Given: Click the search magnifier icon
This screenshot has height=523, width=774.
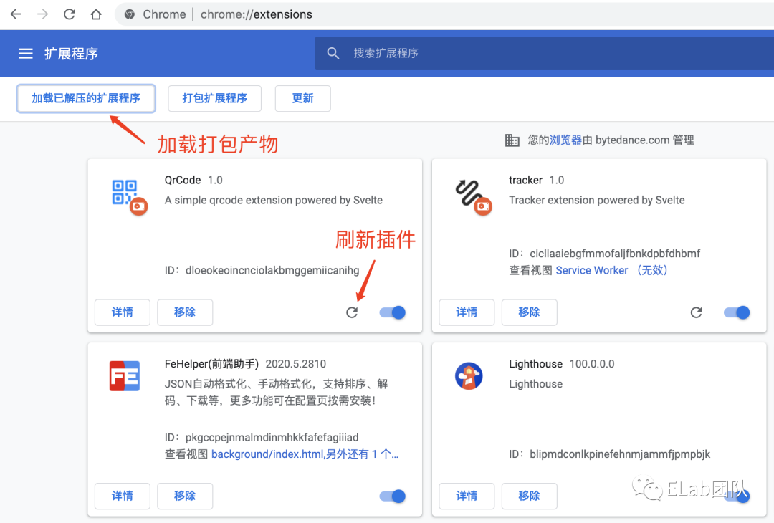Looking at the screenshot, I should click(333, 53).
